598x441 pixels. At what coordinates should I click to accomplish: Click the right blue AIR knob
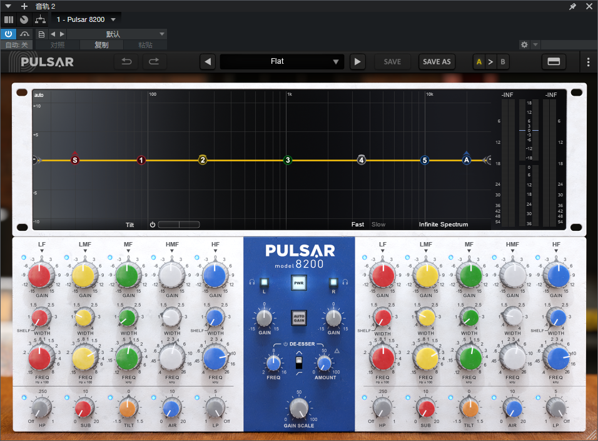514,408
